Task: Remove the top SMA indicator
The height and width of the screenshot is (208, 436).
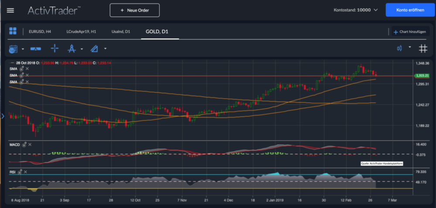Action: click(x=27, y=68)
